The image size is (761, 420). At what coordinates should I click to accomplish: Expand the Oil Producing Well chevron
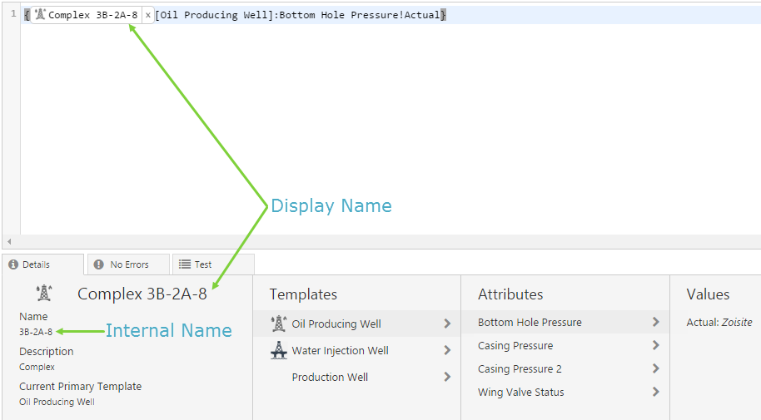click(x=447, y=324)
